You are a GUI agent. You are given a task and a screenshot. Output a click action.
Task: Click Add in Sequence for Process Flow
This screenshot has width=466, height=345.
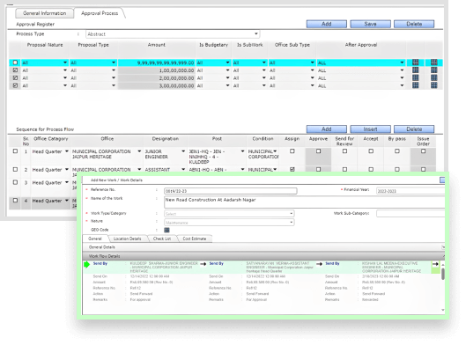point(326,129)
